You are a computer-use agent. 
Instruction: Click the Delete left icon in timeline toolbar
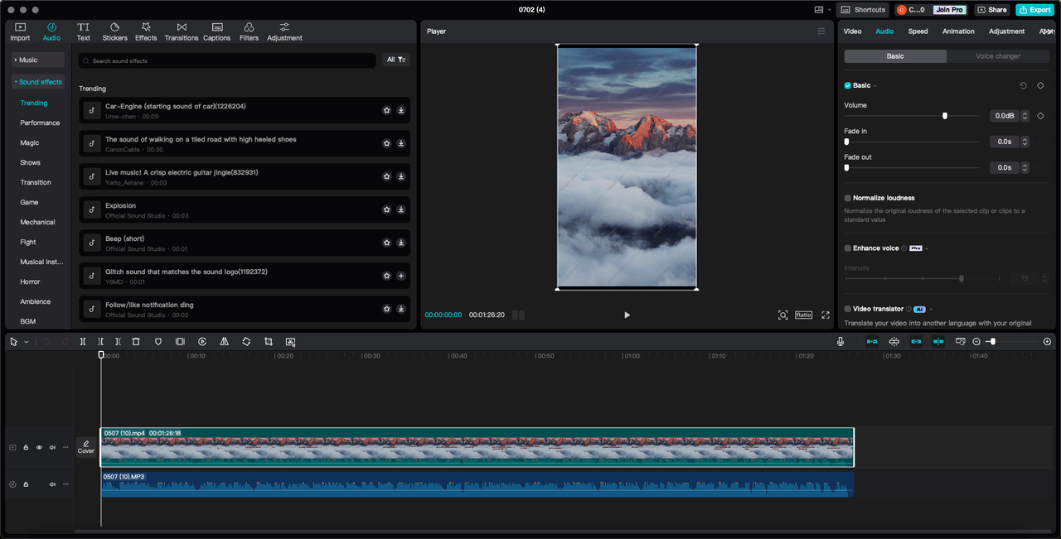click(100, 341)
